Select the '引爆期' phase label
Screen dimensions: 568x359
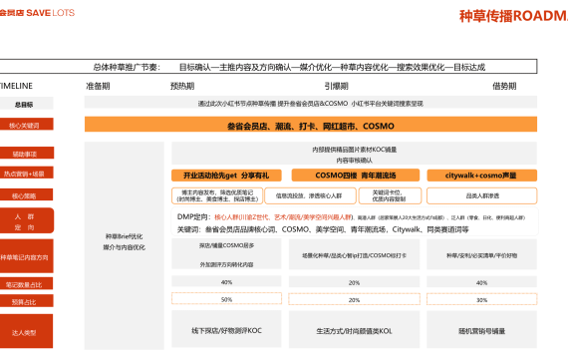click(x=336, y=86)
